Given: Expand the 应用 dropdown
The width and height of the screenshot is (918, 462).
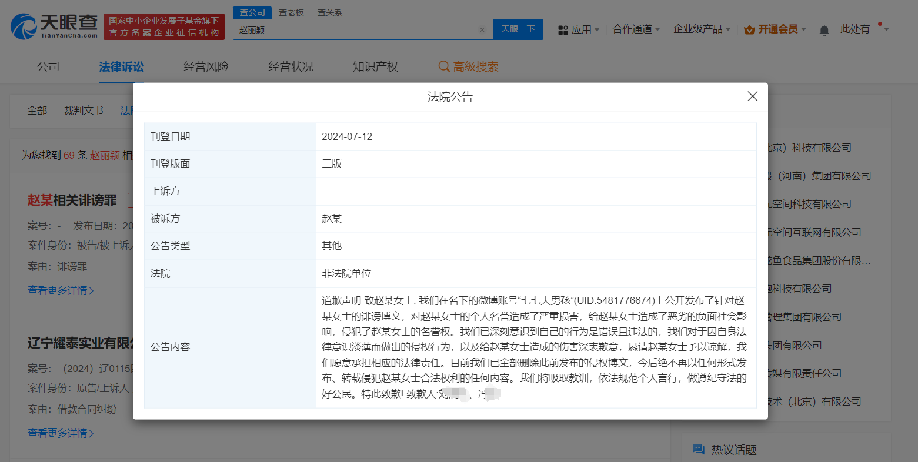Looking at the screenshot, I should pyautogui.click(x=582, y=29).
